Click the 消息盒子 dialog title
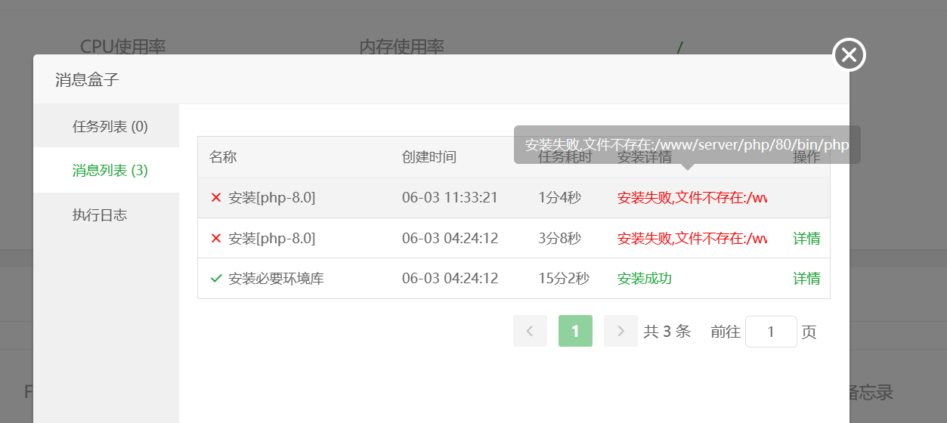 click(87, 79)
